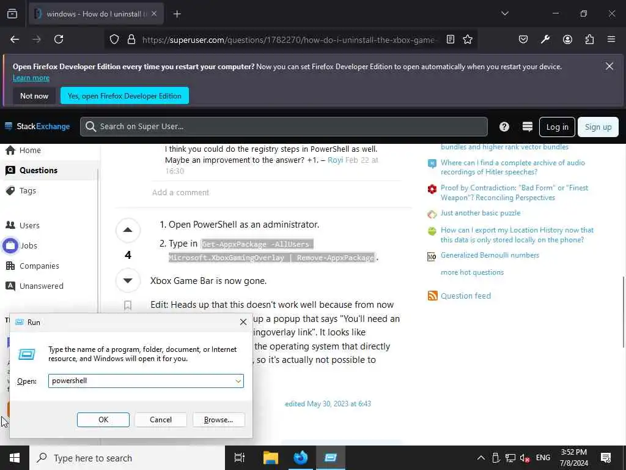Screen dimensions: 626x470
Task: Close the windows - How do I uninstall tab
Action: pyautogui.click(x=154, y=13)
